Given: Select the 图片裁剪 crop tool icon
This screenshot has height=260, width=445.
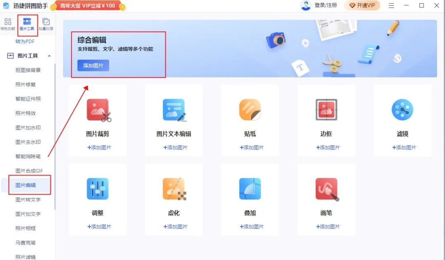Looking at the screenshot, I should pos(97,109).
